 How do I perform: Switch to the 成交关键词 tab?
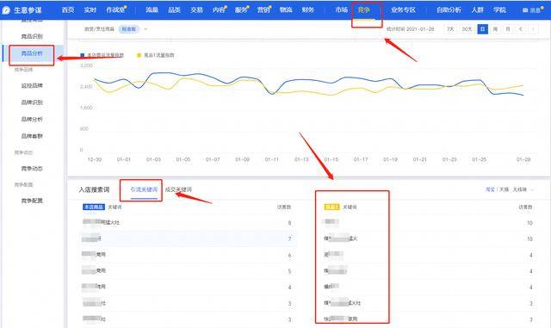(178, 189)
